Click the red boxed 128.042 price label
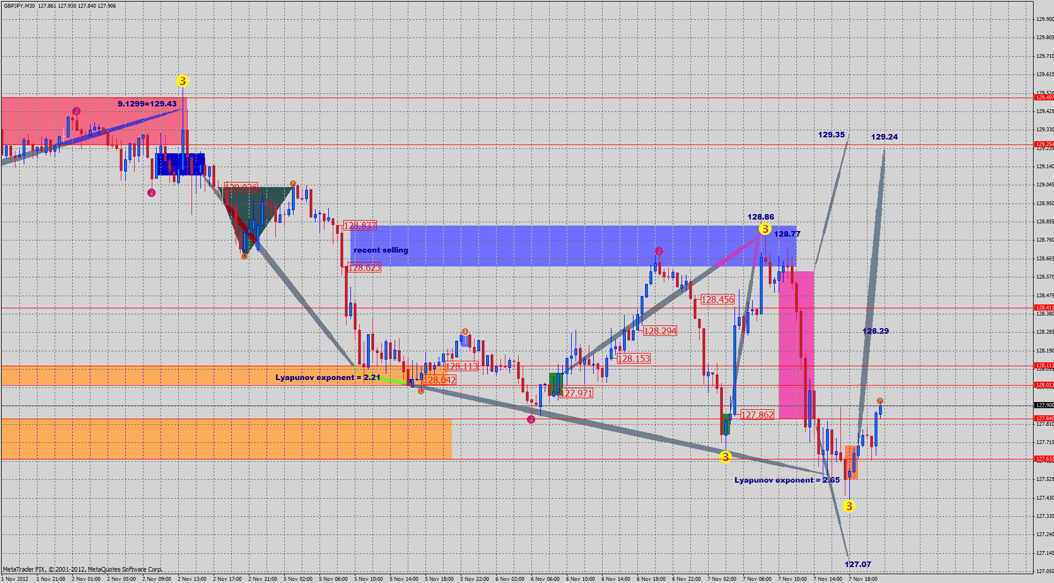 [439, 380]
